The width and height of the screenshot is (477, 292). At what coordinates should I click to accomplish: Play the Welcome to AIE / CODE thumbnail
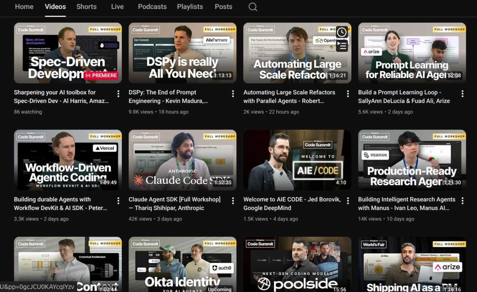pos(297,160)
